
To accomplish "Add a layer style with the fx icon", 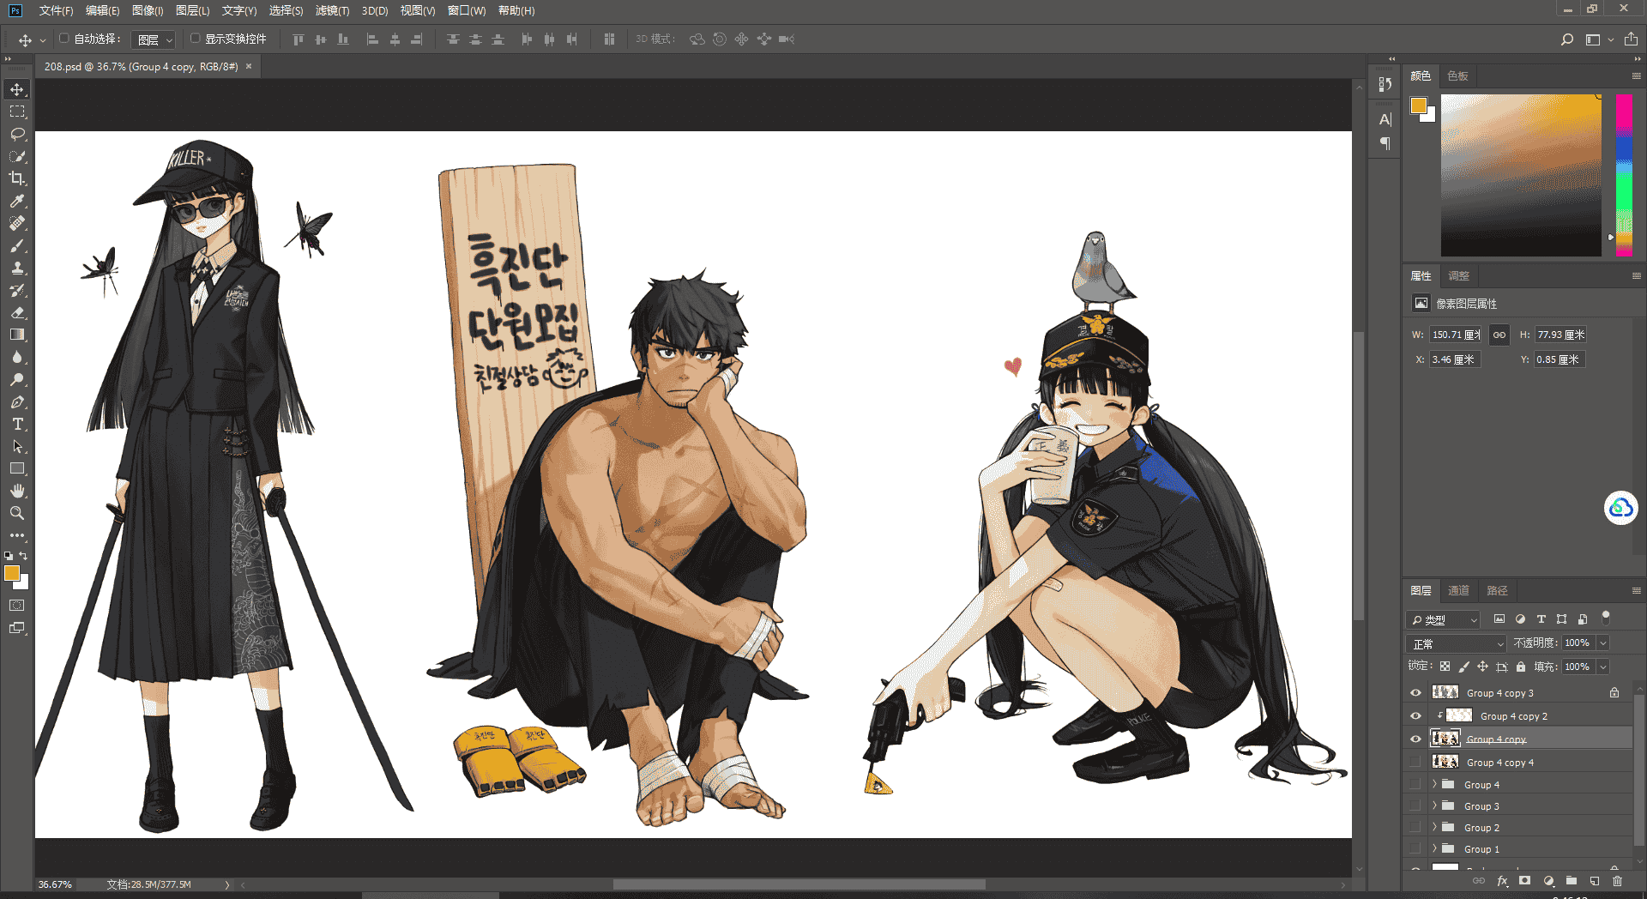I will pos(1502,881).
